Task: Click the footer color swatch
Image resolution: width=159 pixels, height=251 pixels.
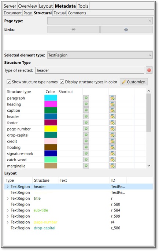Action: pos(51,122)
